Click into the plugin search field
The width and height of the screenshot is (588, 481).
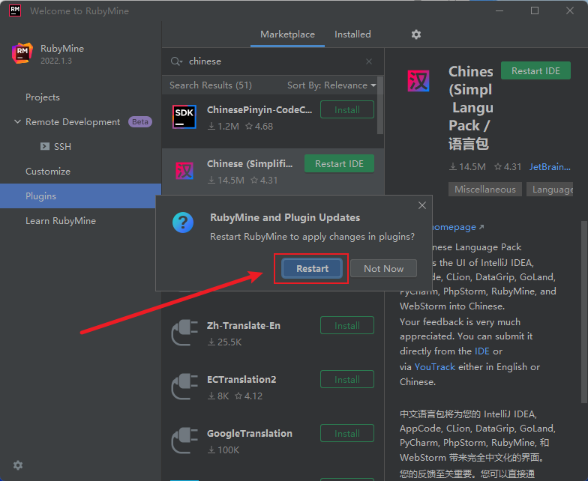(x=273, y=61)
